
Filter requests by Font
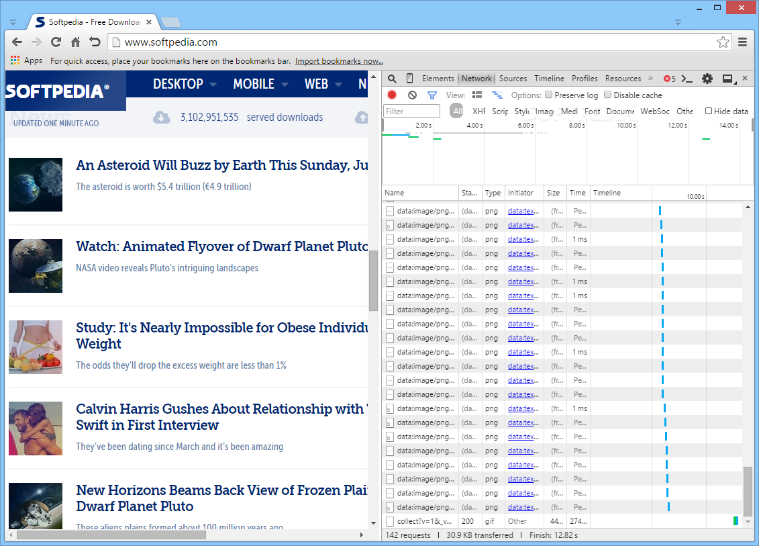click(x=592, y=111)
